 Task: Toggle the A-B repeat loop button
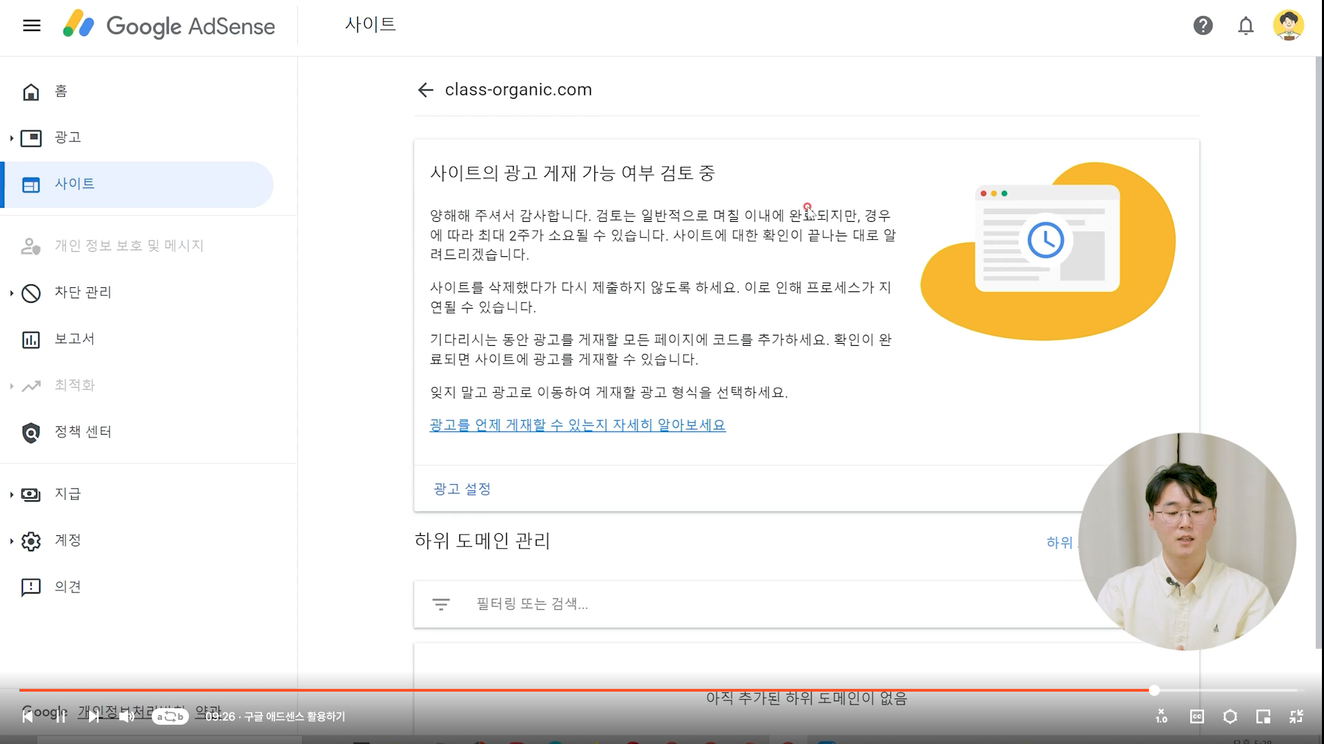(170, 716)
